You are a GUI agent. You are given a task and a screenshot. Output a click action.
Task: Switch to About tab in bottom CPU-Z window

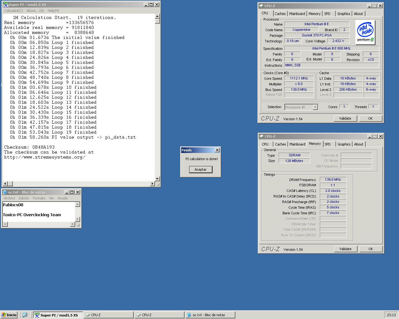(358, 144)
